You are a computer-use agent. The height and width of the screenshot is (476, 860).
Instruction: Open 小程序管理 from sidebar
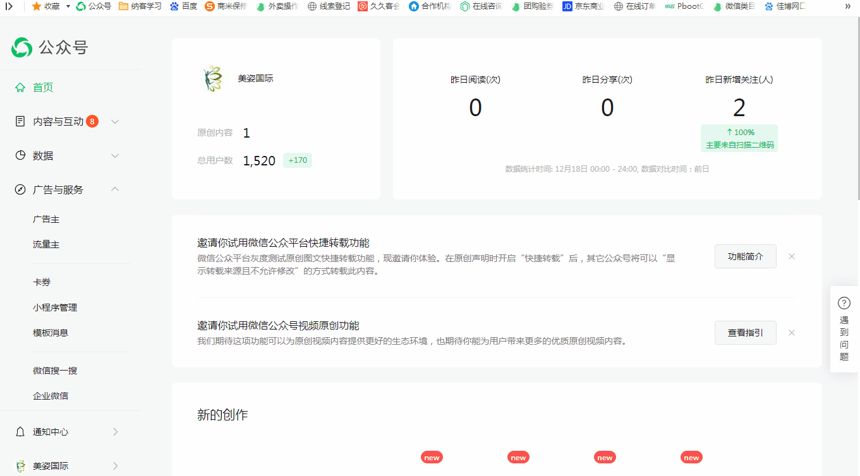coord(55,307)
